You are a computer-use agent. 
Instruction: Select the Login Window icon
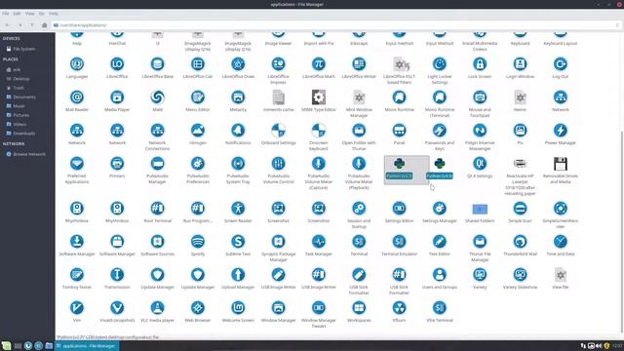tap(520, 64)
